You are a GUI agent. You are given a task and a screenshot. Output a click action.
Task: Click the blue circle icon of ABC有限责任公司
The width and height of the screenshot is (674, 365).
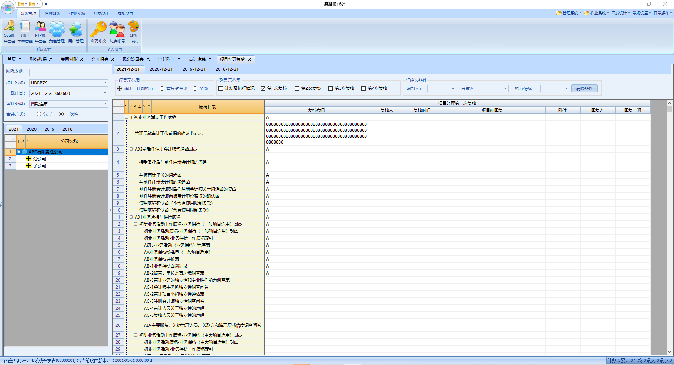(25, 152)
